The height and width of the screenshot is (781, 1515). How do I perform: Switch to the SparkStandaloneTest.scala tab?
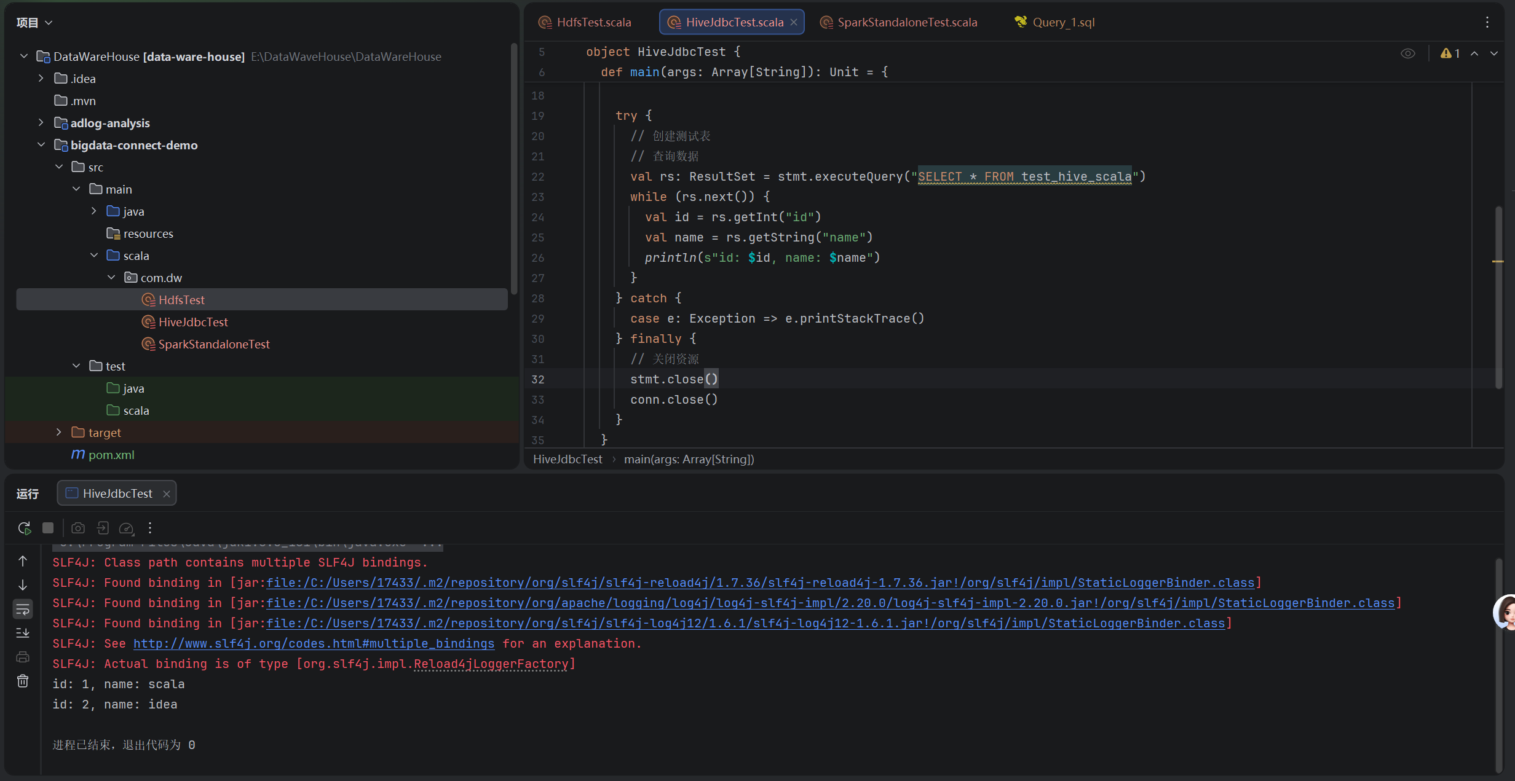click(906, 22)
